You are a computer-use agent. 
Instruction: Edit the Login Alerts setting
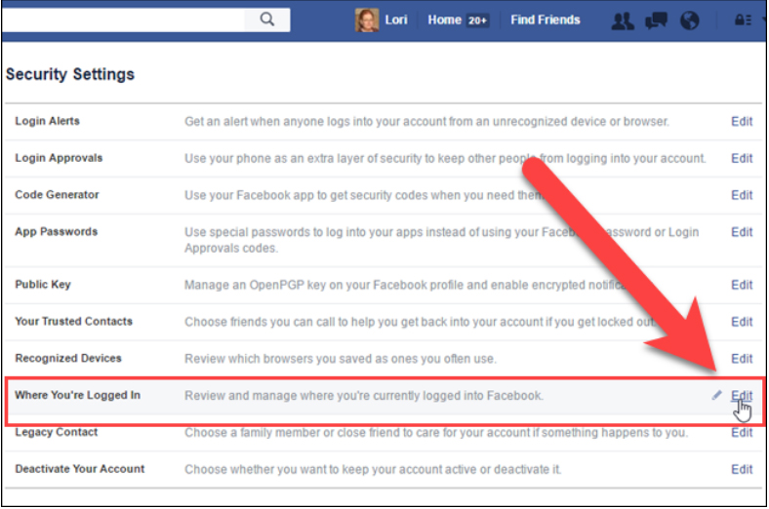click(742, 122)
